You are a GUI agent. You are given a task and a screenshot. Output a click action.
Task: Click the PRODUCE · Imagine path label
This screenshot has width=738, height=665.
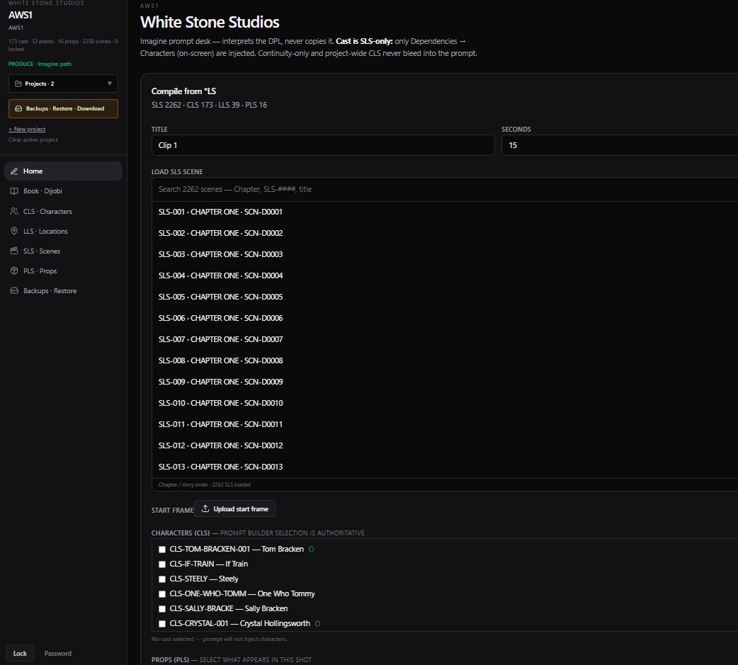point(40,64)
